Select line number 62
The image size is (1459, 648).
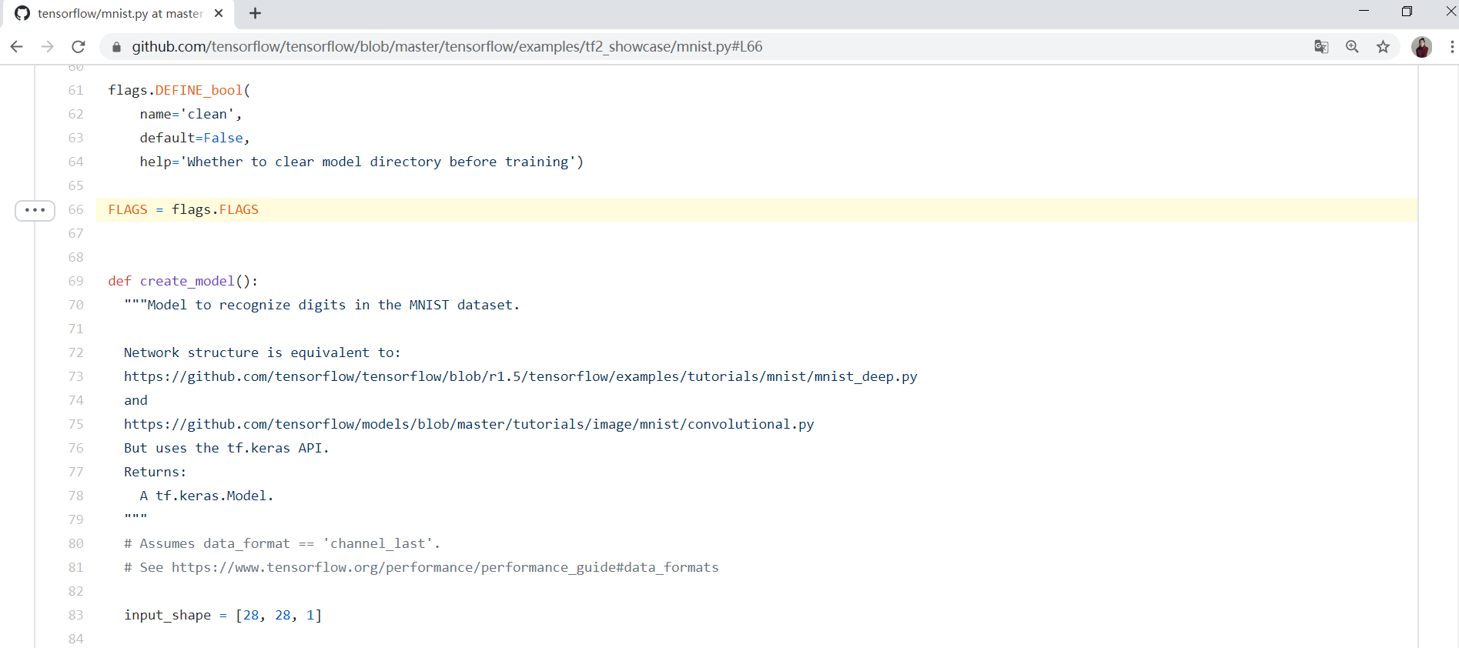click(x=75, y=115)
